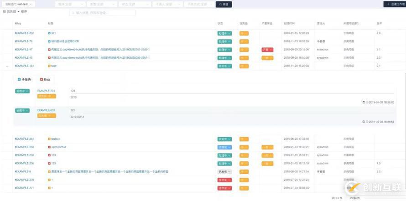Open the status dropdown in row #EXAMPLE-79
The width and height of the screenshot is (406, 201).
click(x=224, y=41)
